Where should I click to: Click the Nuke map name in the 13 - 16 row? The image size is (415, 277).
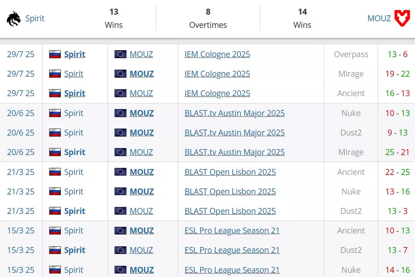[351, 191]
